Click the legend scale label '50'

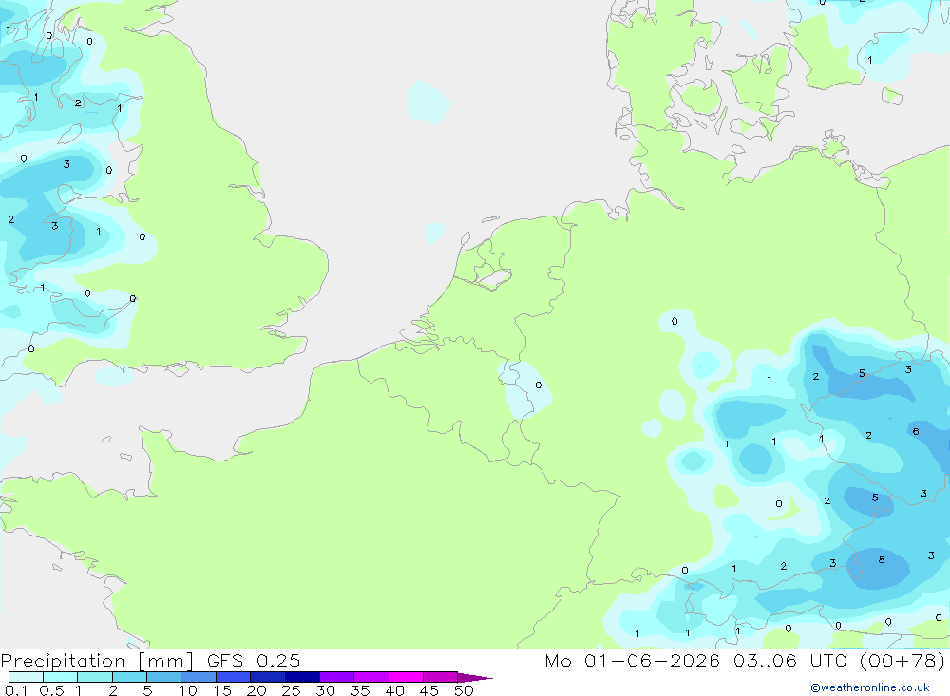pos(464,690)
